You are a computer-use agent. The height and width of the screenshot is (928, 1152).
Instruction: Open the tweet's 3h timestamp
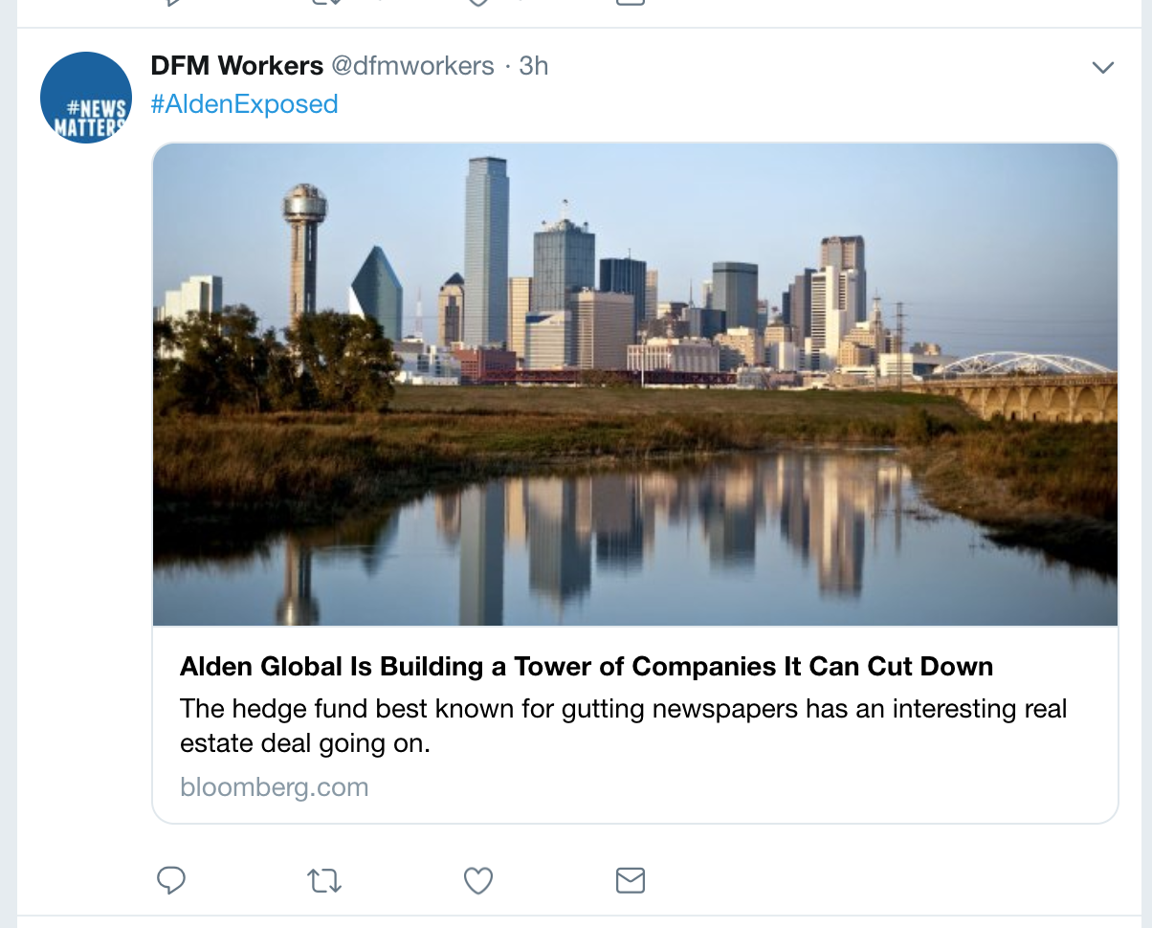[x=533, y=66]
